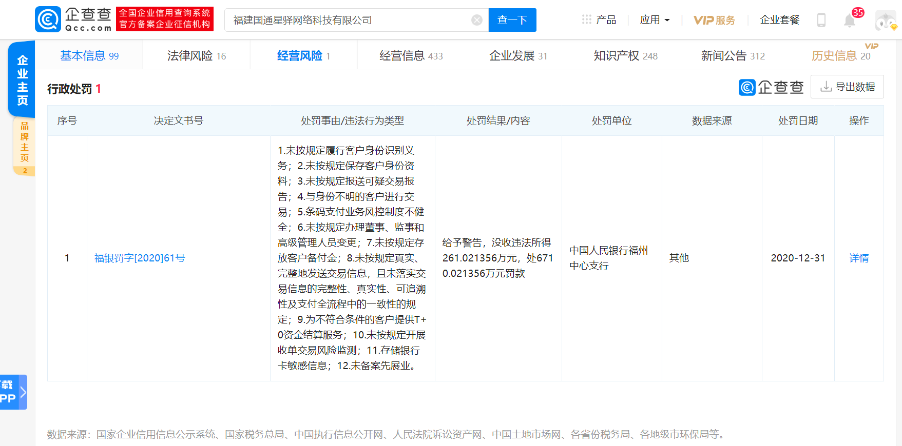Click the Qcc.com logo icon
902x446 pixels.
[x=48, y=19]
